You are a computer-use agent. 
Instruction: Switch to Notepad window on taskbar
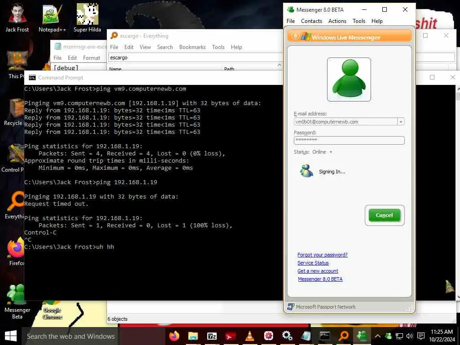point(305,336)
